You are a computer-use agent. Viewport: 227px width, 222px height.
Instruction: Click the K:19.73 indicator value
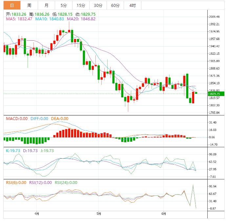[13, 151]
